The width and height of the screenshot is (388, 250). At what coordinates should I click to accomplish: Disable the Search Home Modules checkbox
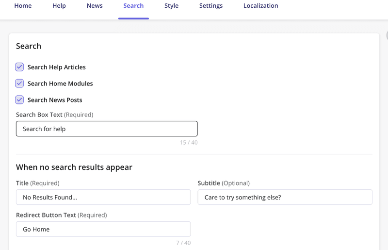pos(19,83)
